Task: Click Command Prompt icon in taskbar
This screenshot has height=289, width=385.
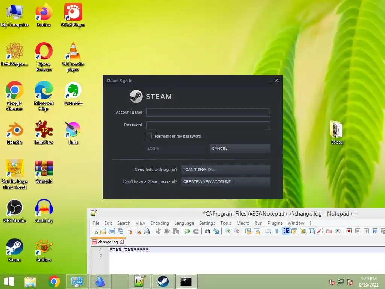Action: click(x=186, y=281)
